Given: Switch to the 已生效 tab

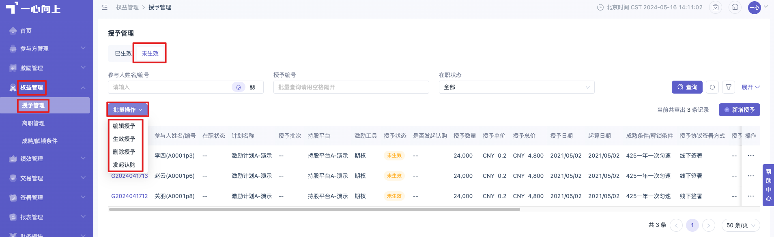Looking at the screenshot, I should pyautogui.click(x=123, y=53).
